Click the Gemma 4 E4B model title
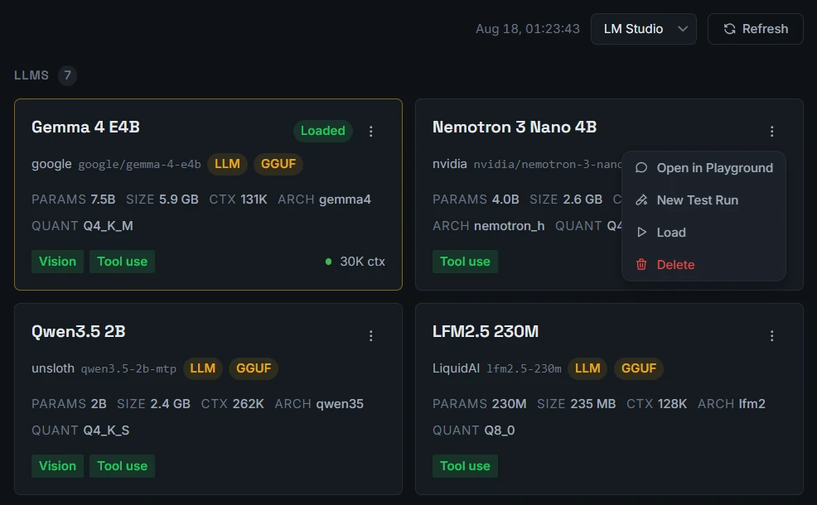Viewport: 817px width, 505px height. (x=85, y=127)
